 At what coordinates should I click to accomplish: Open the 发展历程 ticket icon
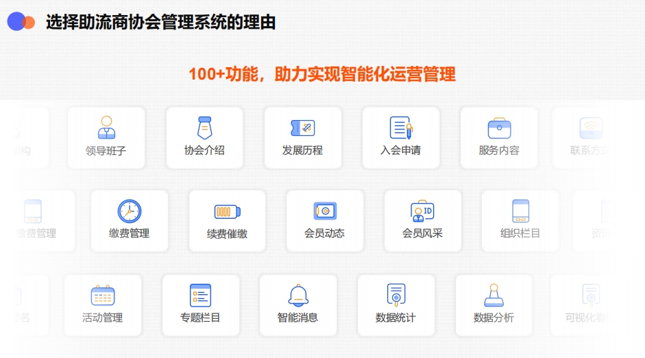coord(302,128)
